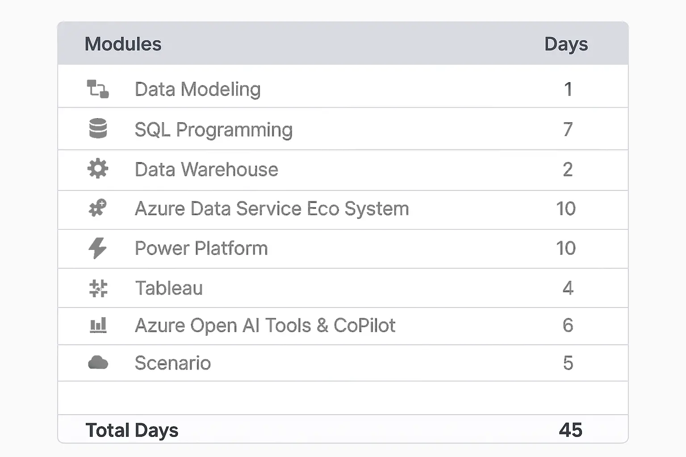Click the Scenario cloud icon
Image resolution: width=686 pixels, height=457 pixels.
point(98,363)
